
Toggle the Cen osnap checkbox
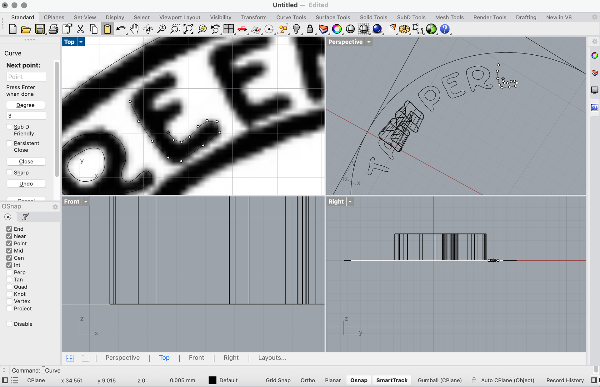click(x=9, y=258)
